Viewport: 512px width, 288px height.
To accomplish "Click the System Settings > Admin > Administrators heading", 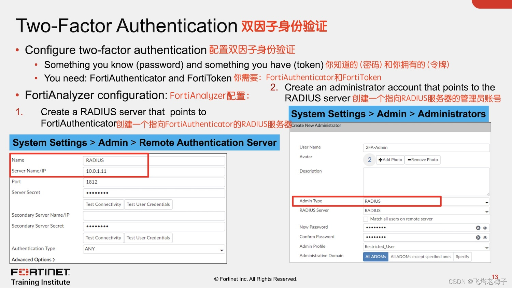I will 388,114.
